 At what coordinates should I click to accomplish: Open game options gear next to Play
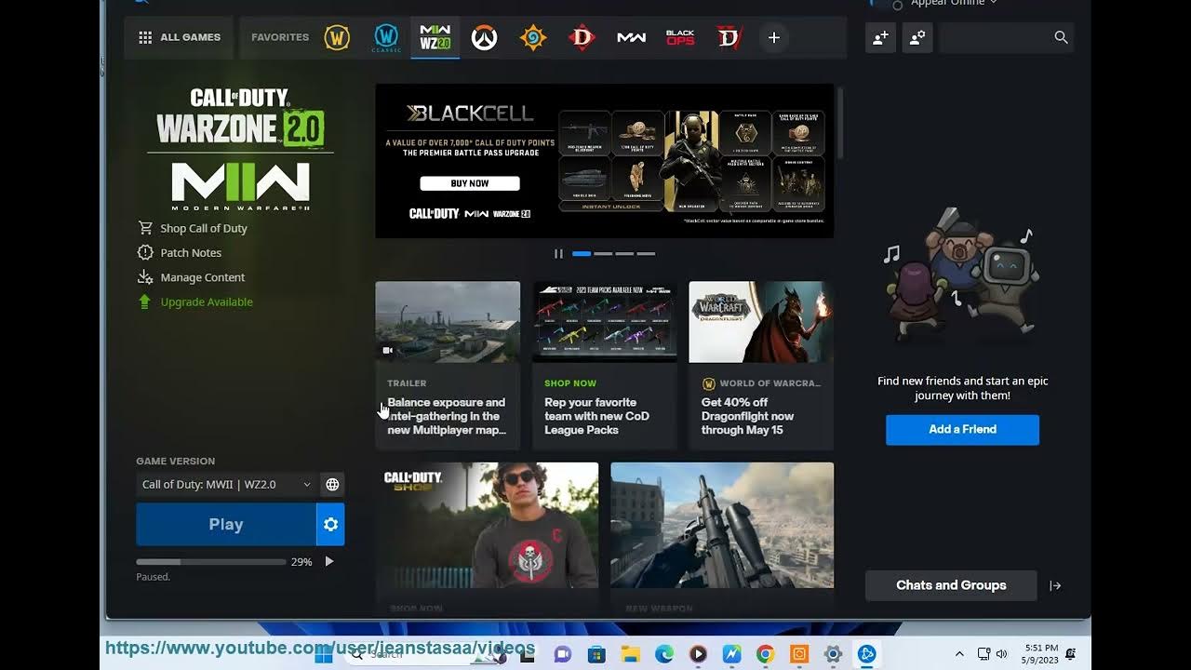tap(330, 524)
